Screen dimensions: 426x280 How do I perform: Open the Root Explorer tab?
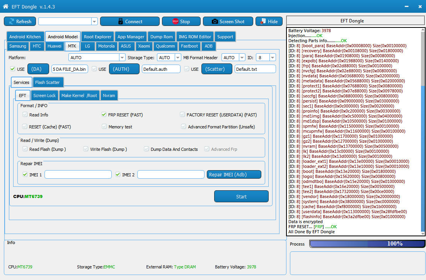pos(97,37)
